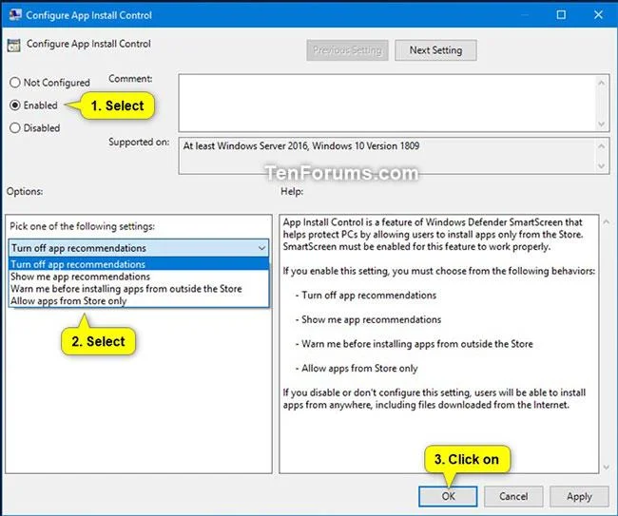
Task: Click Help pane scroll down arrow
Action: tap(607, 468)
